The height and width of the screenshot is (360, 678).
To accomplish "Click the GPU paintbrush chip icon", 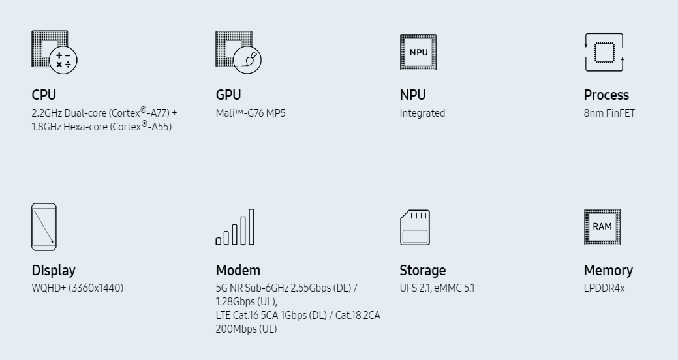I will [x=239, y=52].
